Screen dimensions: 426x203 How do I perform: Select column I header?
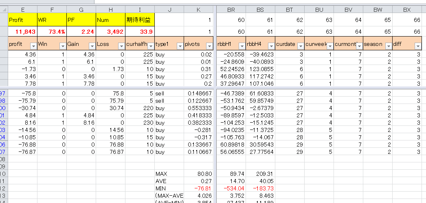(140, 10)
